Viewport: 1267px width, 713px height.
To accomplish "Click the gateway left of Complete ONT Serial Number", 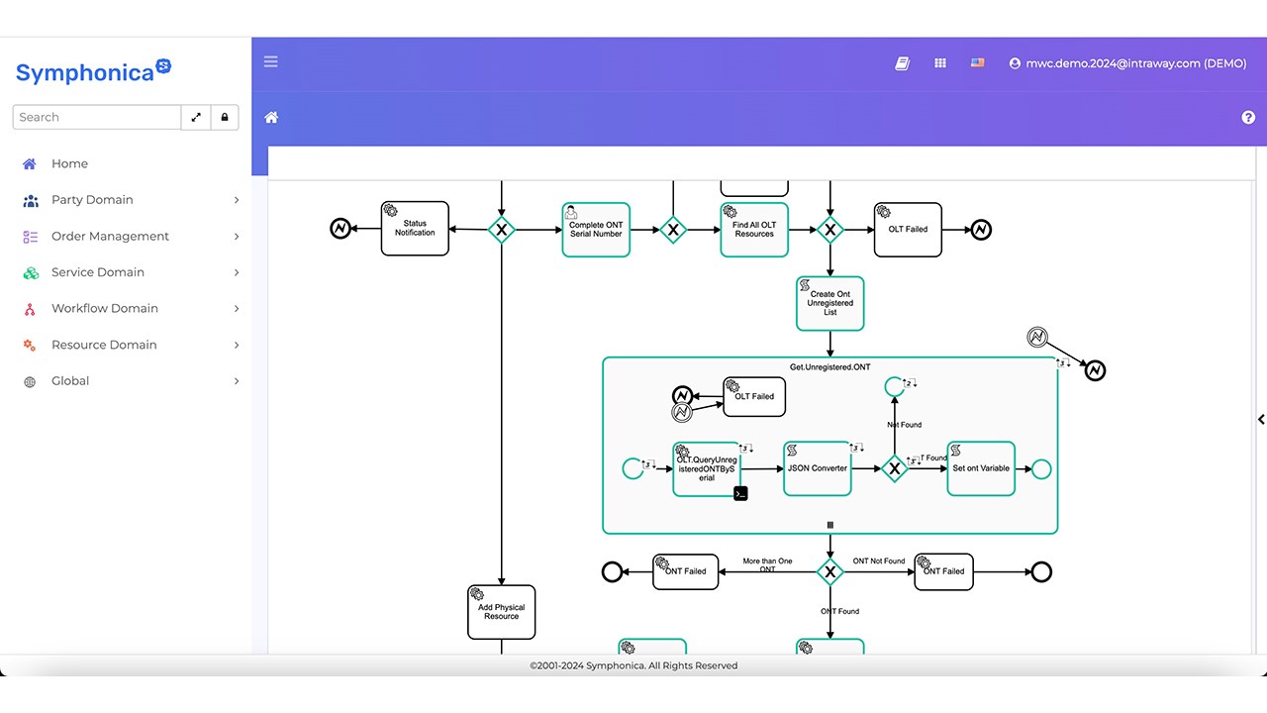I will (502, 230).
